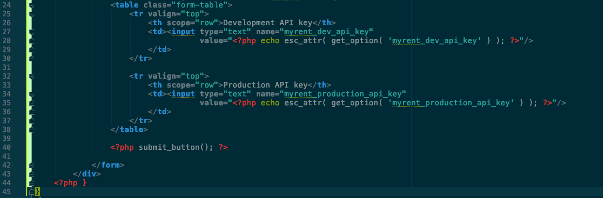Click the closing div fold marker on line 43
The image size is (603, 198).
point(31,174)
